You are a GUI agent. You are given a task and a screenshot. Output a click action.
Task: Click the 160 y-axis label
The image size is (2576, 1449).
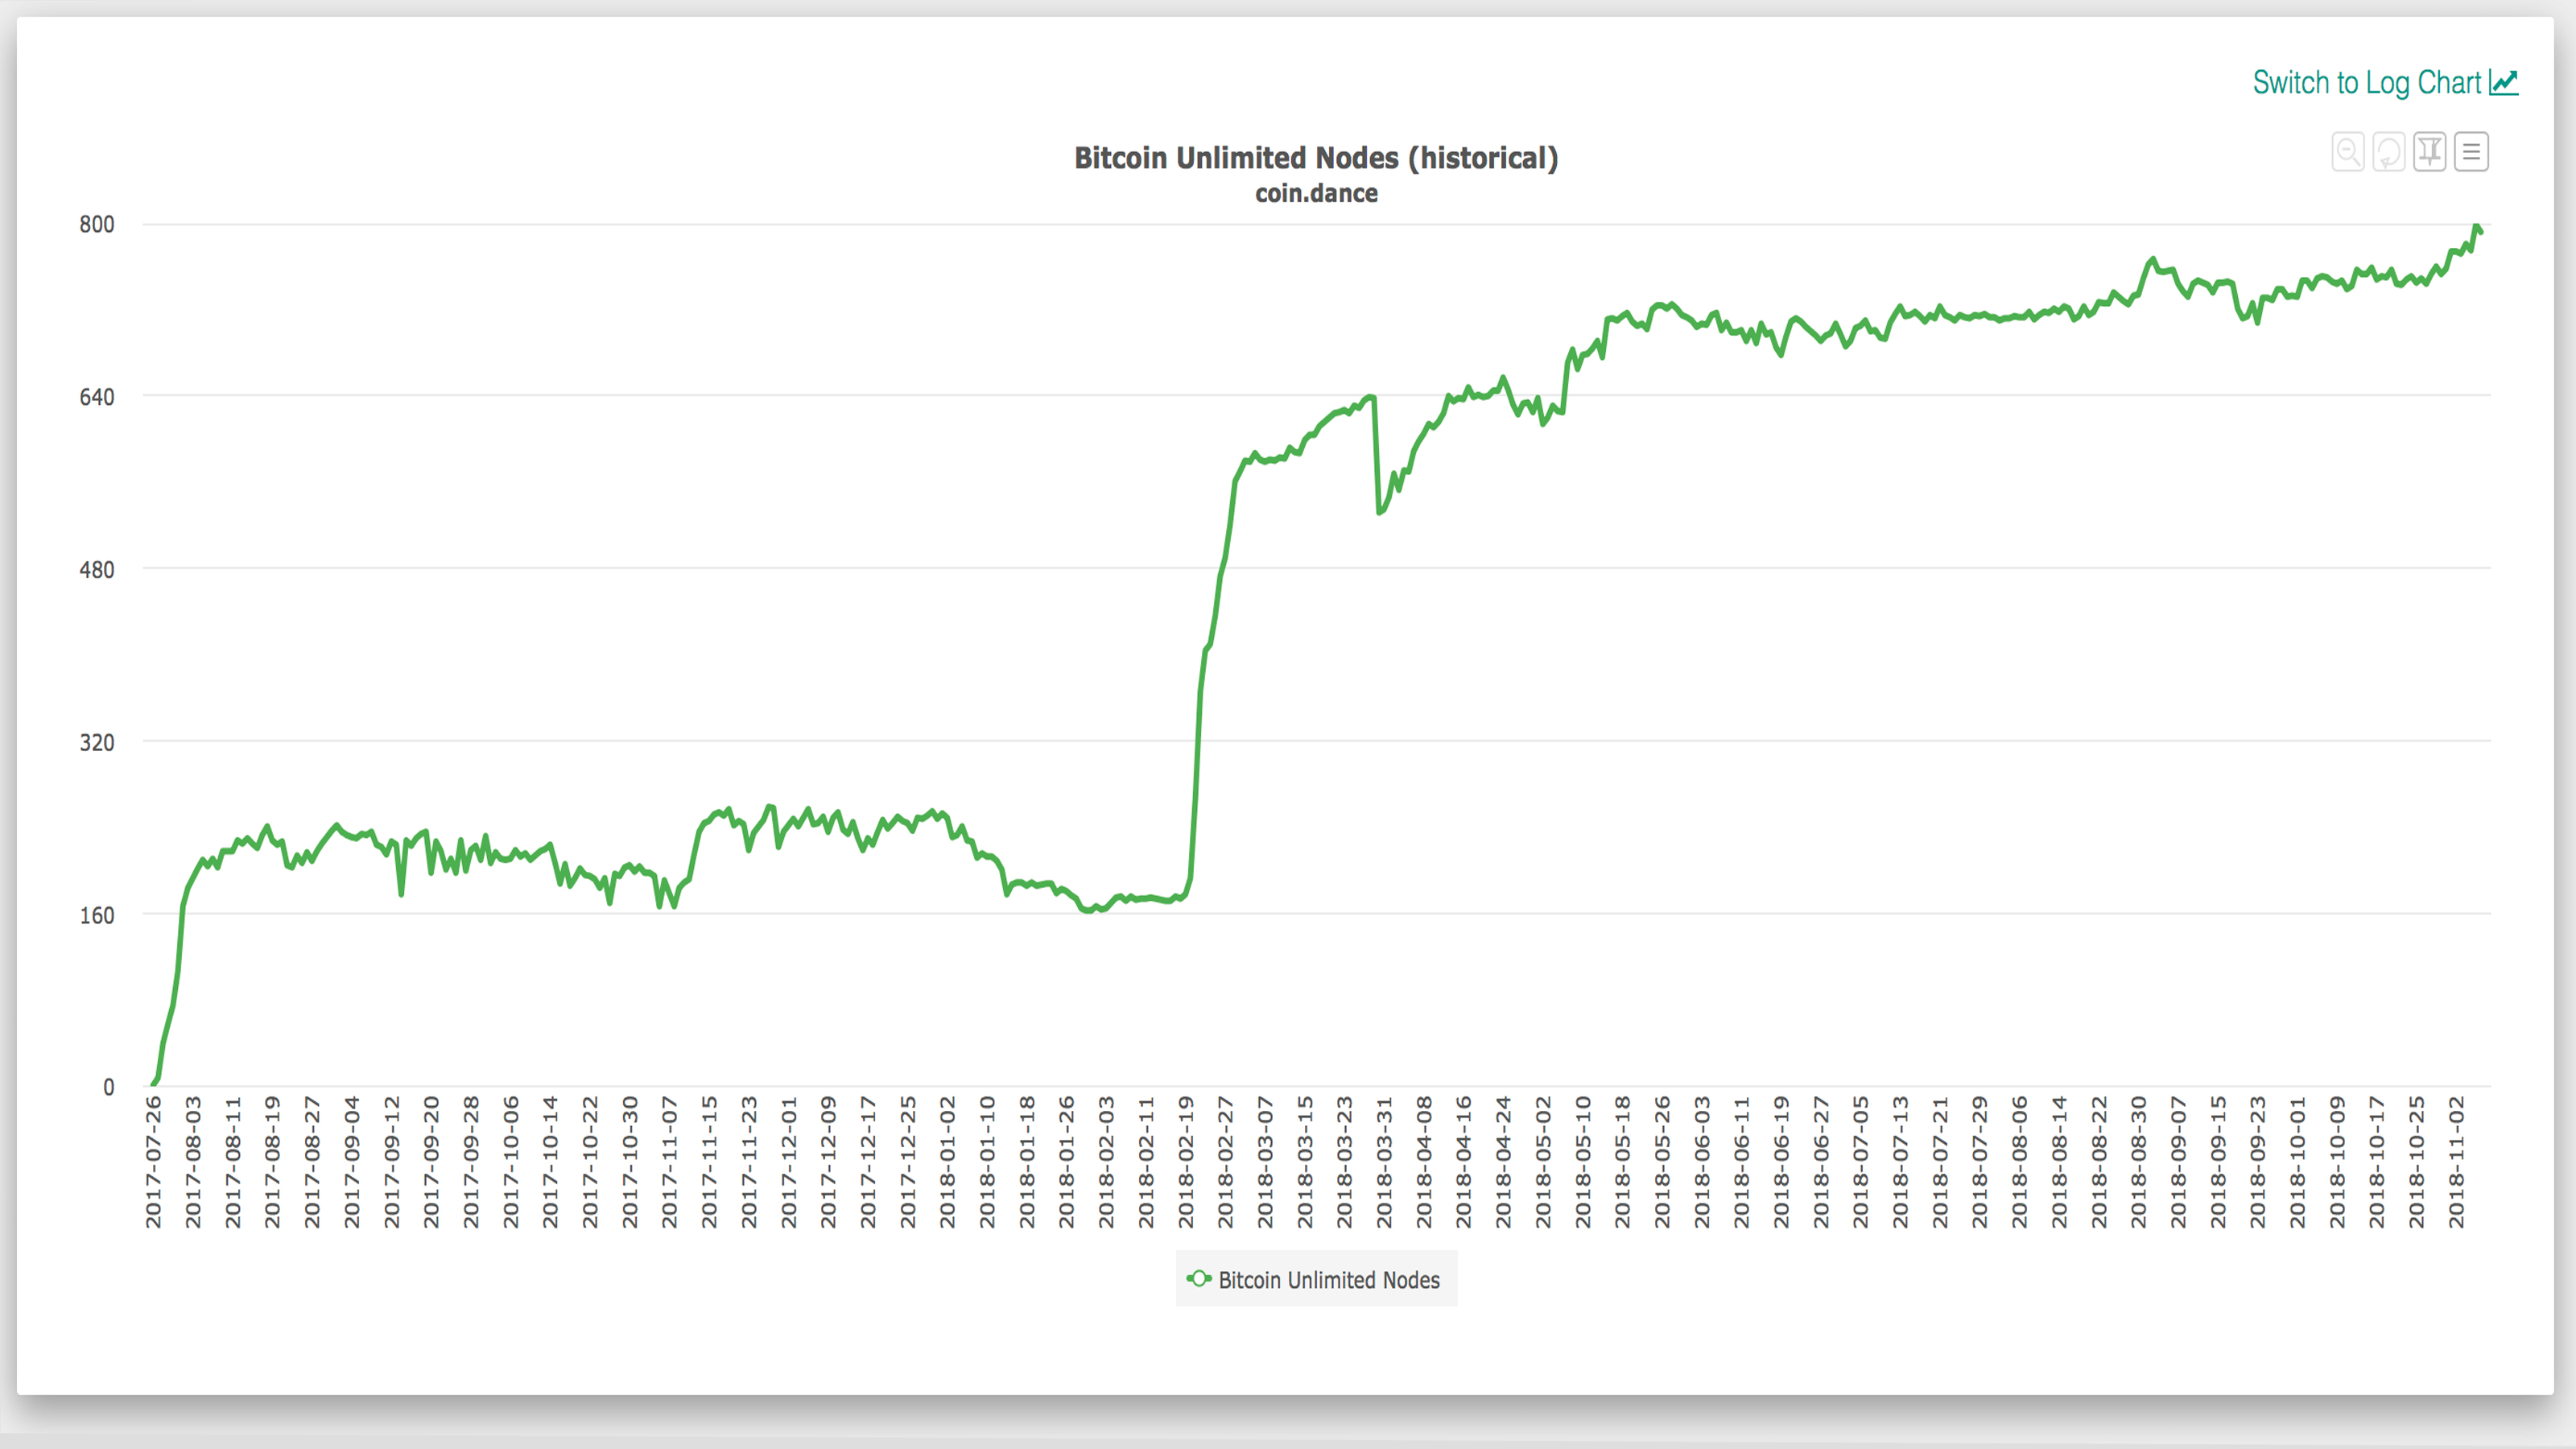point(97,916)
